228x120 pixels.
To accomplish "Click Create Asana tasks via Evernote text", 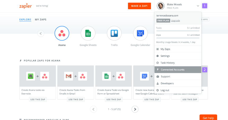I will pyautogui.click(x=33, y=92).
